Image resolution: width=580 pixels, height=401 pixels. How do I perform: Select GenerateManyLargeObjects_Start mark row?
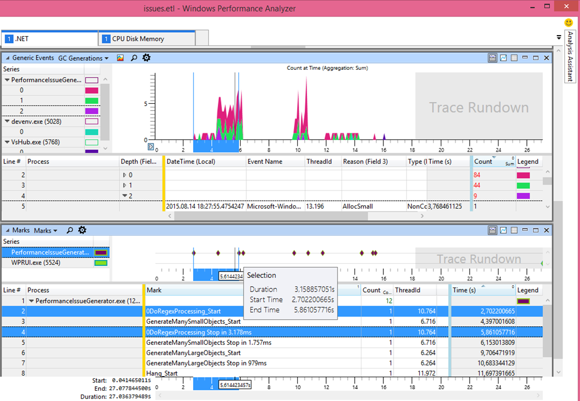point(272,353)
